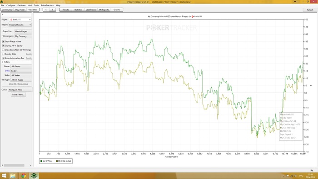
Task: Open the Report dropdown
Action: (x=20, y=25)
